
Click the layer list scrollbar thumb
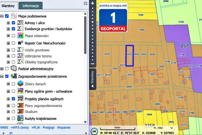click(85, 35)
